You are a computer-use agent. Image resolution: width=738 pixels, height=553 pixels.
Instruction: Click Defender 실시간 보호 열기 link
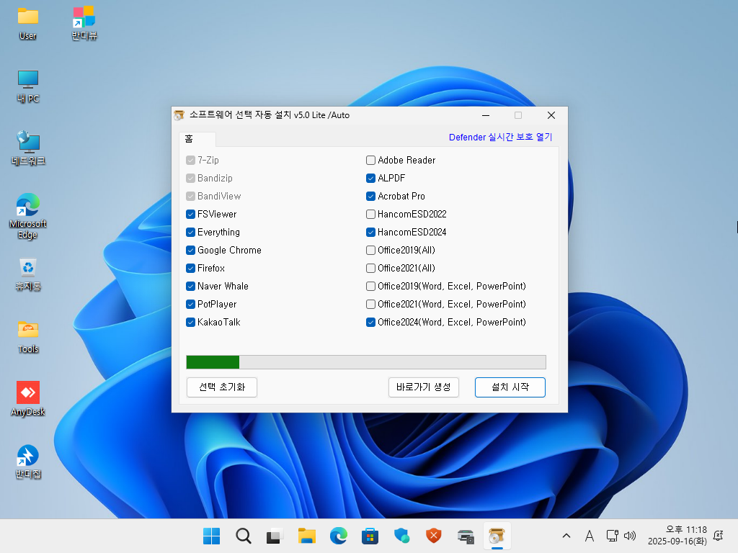pyautogui.click(x=500, y=138)
